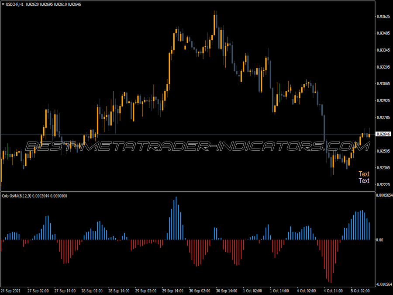Click the 0.92225 price scale label
Image resolution: width=393 pixels, height=295 pixels.
pyautogui.click(x=383, y=184)
